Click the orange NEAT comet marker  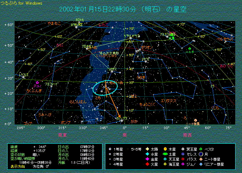click(195, 120)
